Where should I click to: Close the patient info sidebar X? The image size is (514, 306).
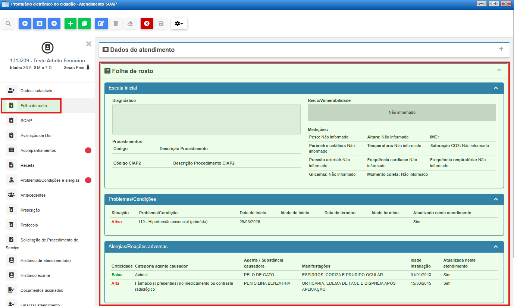tap(89, 44)
